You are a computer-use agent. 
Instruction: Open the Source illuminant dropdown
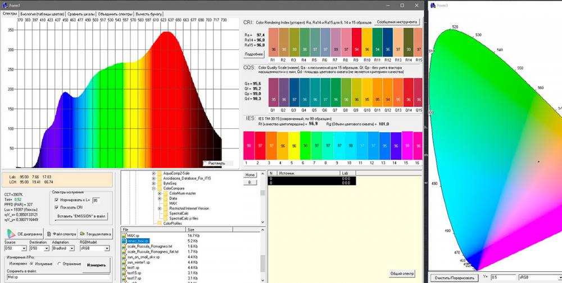tap(24, 248)
